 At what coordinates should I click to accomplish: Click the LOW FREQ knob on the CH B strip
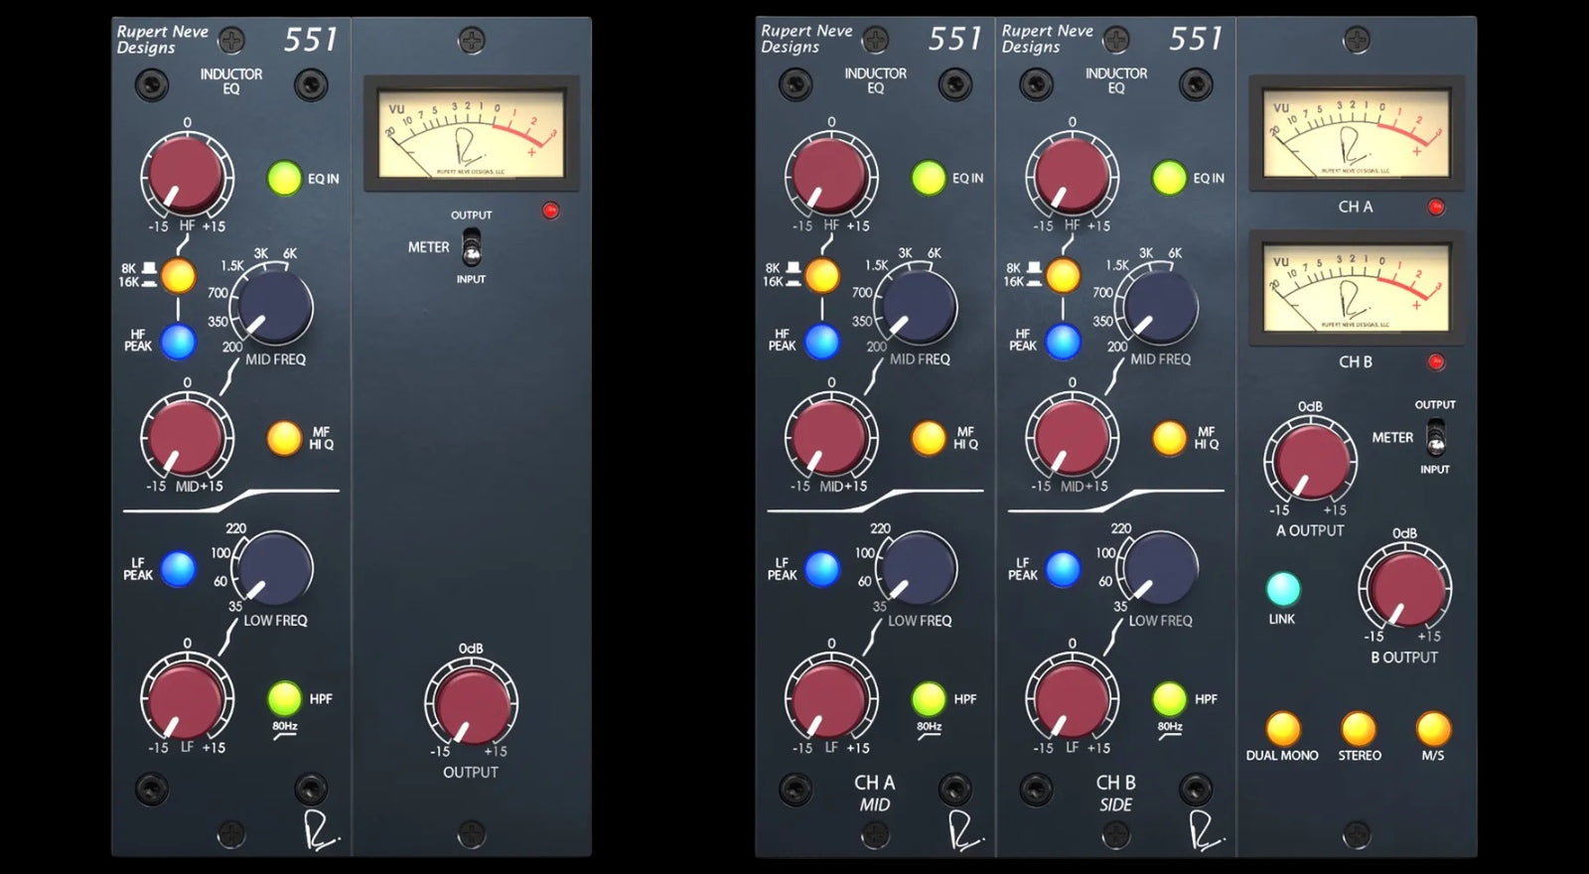pos(1159,568)
